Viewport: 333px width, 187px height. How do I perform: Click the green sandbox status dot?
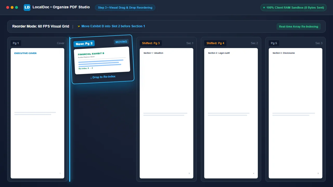264,8
